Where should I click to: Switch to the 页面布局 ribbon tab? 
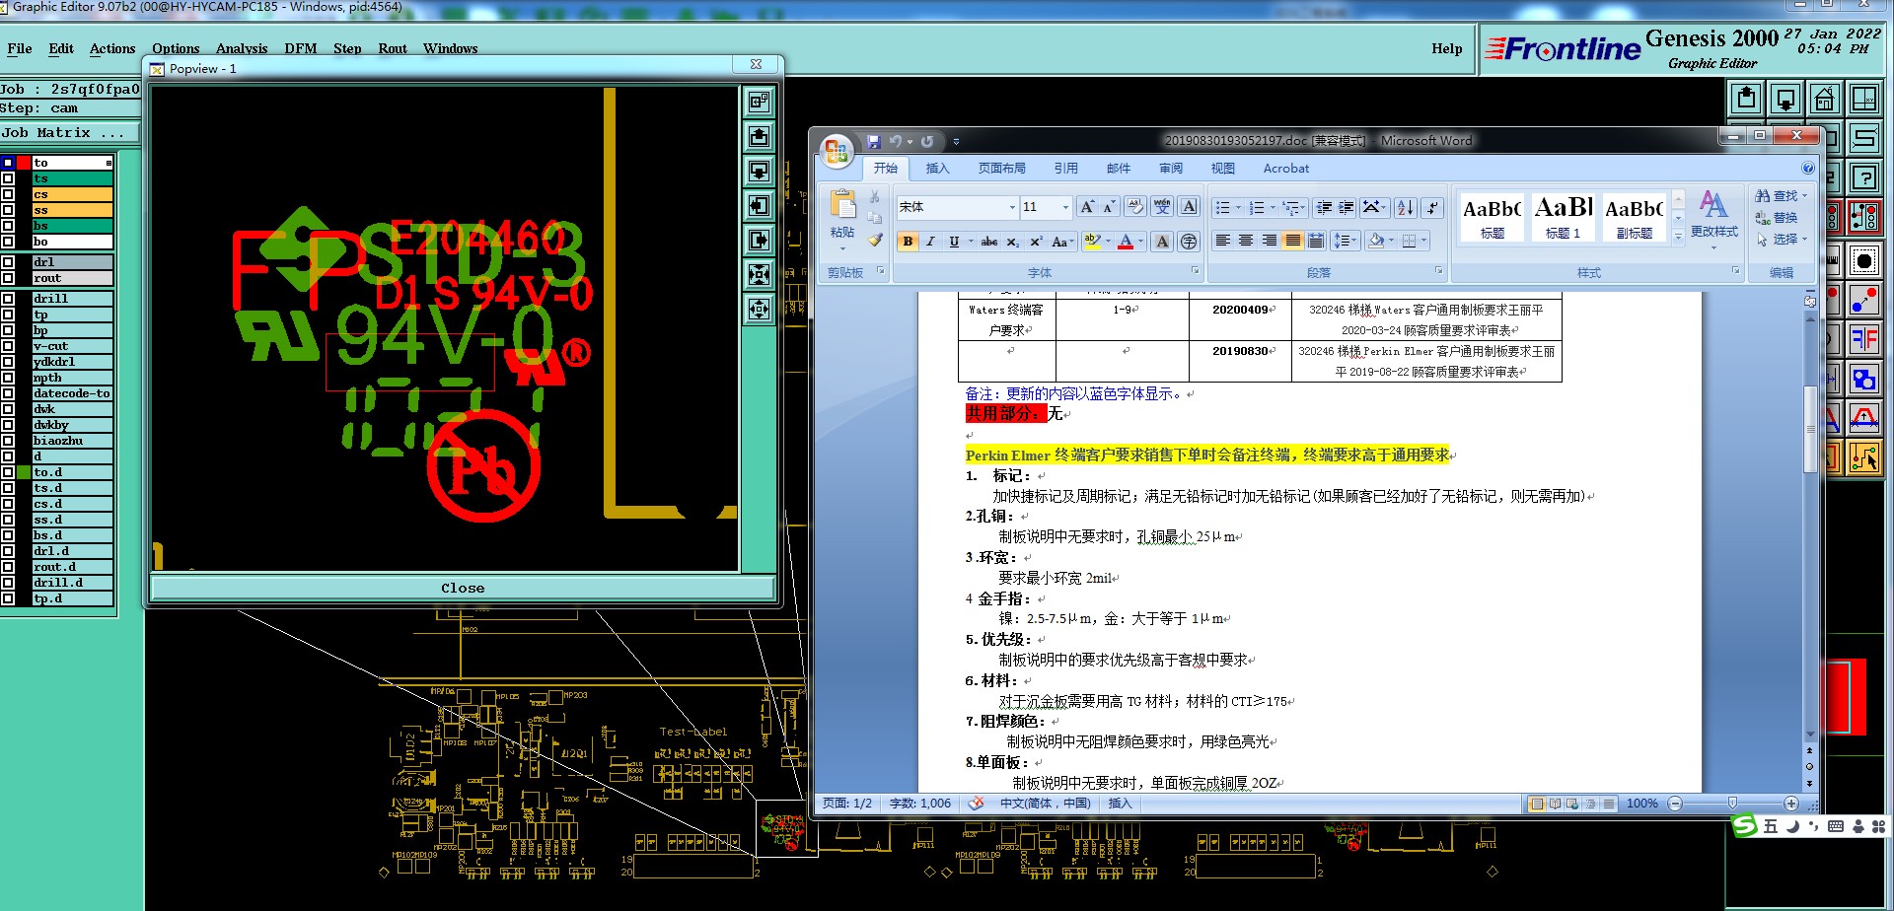[1001, 169]
